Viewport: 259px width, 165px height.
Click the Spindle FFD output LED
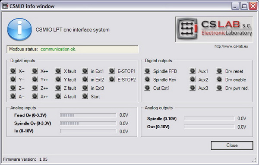click(x=147, y=71)
